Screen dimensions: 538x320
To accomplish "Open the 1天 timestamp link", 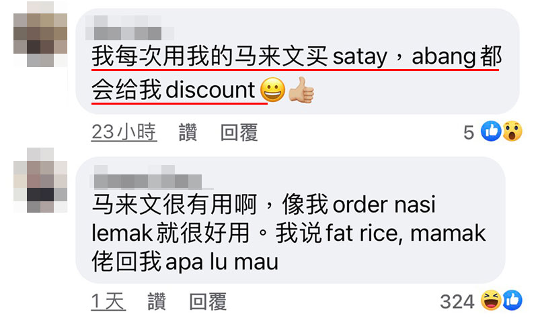I will (108, 301).
